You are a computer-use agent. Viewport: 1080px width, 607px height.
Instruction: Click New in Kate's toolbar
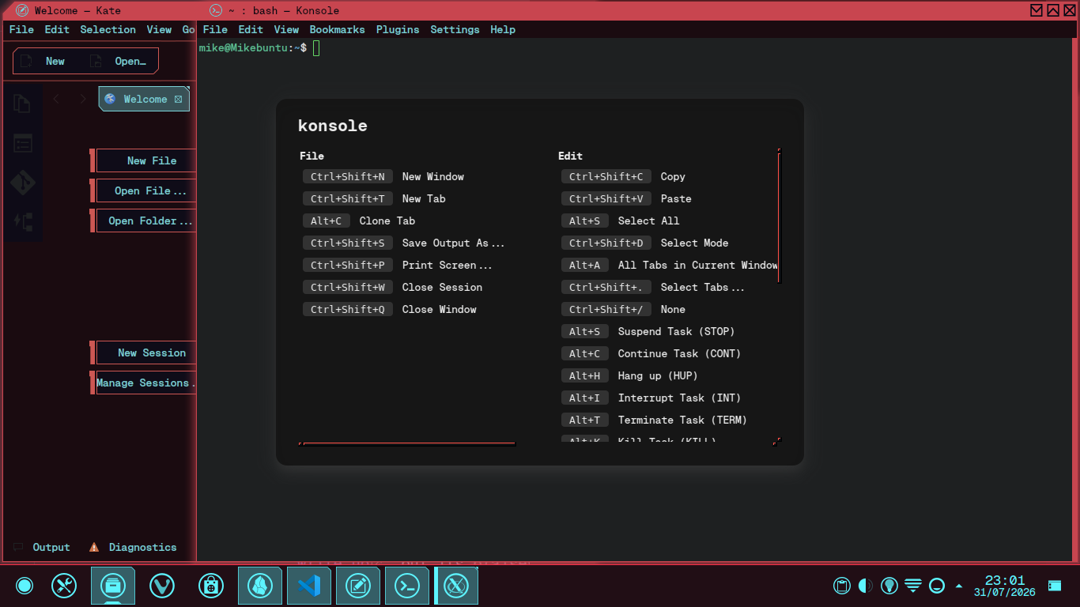tap(44, 61)
